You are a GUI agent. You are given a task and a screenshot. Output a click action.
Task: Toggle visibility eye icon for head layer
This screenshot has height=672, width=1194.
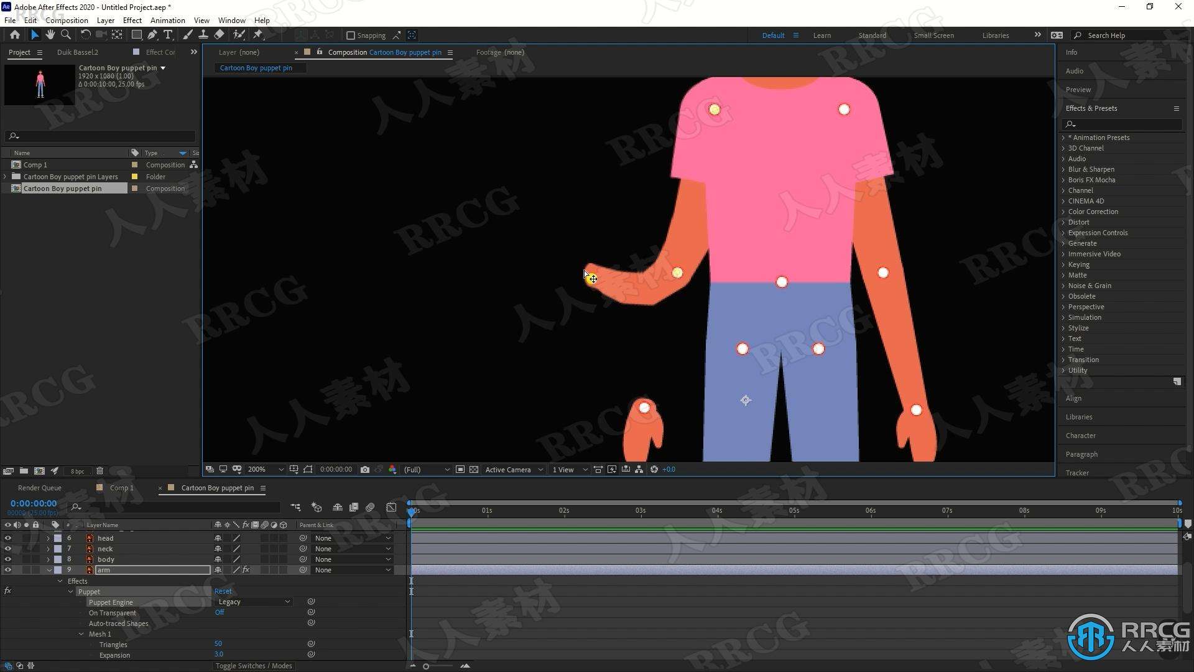tap(7, 538)
